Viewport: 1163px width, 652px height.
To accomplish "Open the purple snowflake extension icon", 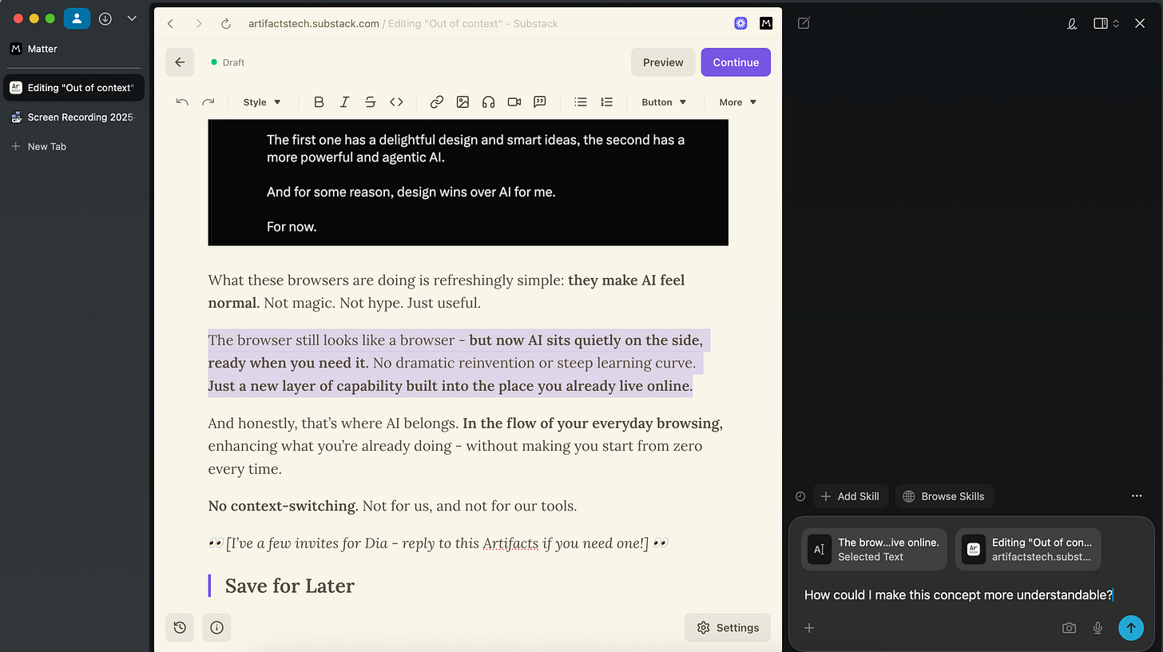I will (x=740, y=23).
